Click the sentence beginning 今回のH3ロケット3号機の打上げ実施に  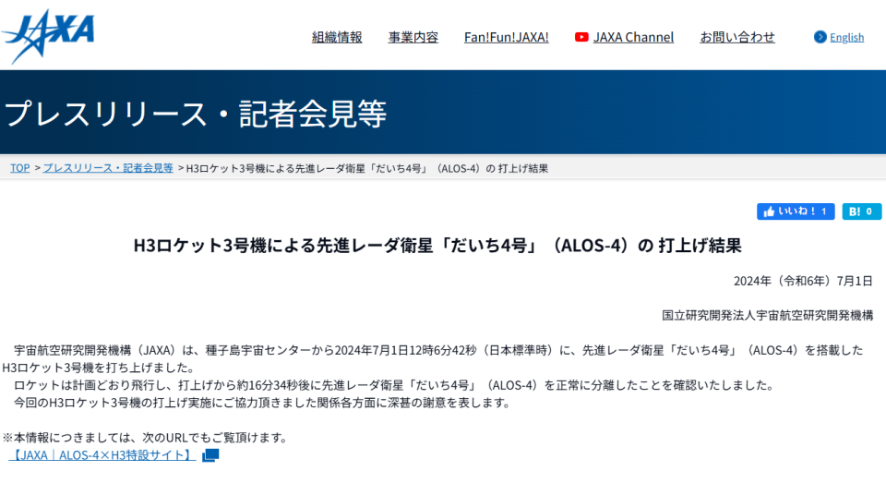point(262,403)
